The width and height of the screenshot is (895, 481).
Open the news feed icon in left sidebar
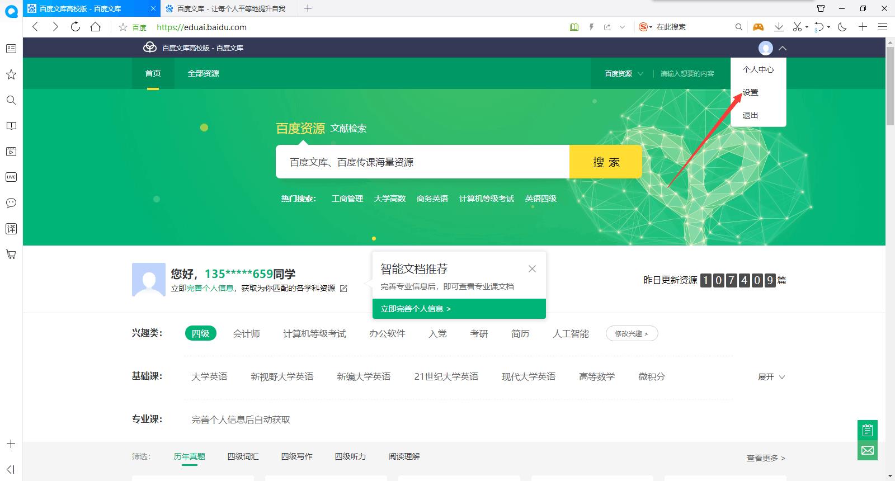(x=11, y=49)
